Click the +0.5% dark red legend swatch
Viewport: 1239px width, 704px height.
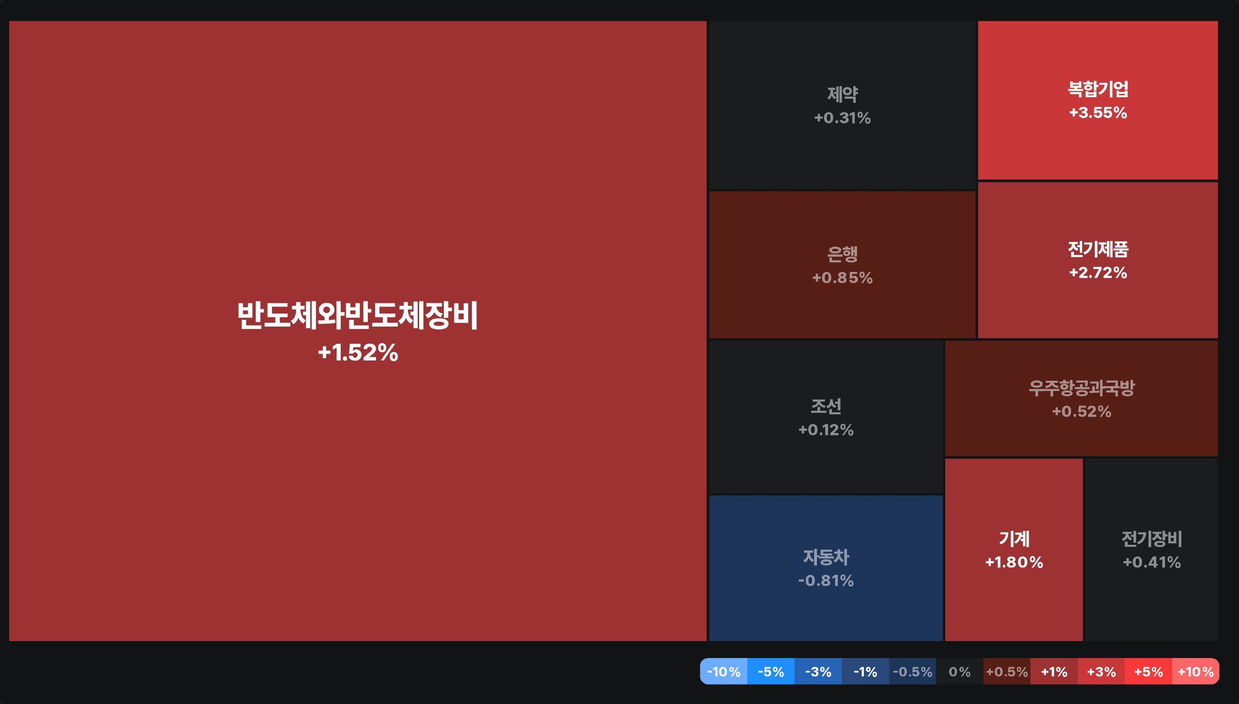click(x=1007, y=672)
